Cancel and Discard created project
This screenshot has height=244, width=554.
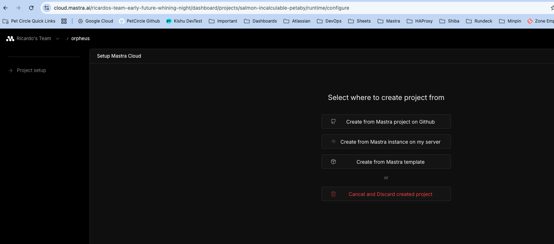point(386,194)
